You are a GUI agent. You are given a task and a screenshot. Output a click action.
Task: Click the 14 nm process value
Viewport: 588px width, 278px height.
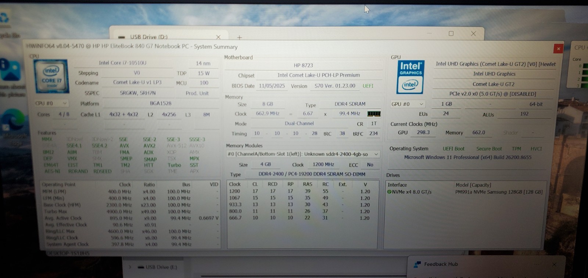(x=203, y=63)
